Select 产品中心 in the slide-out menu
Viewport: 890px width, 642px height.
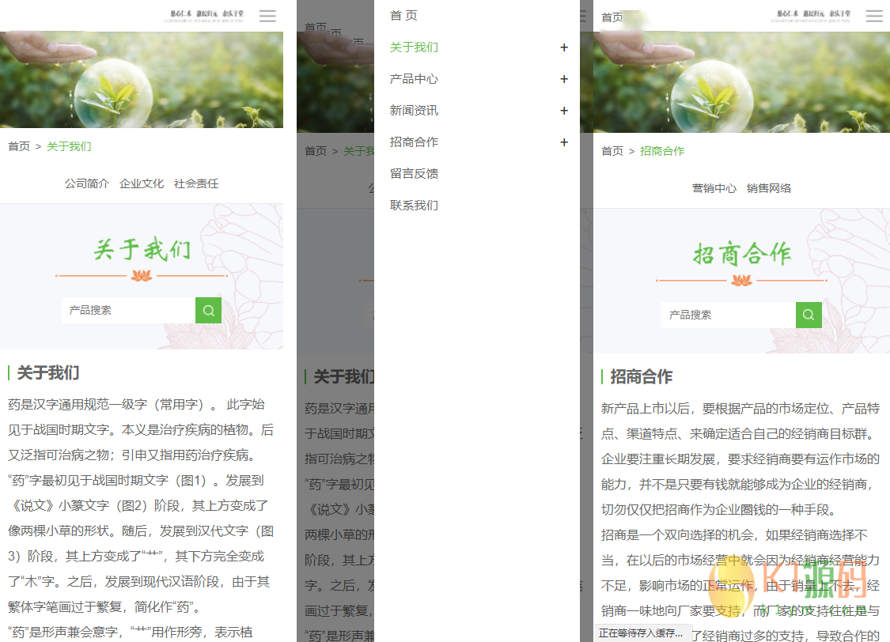point(414,79)
